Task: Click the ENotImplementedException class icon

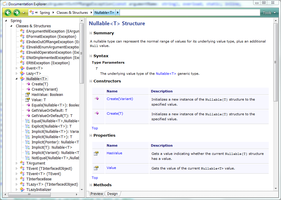Action: coord(22,57)
